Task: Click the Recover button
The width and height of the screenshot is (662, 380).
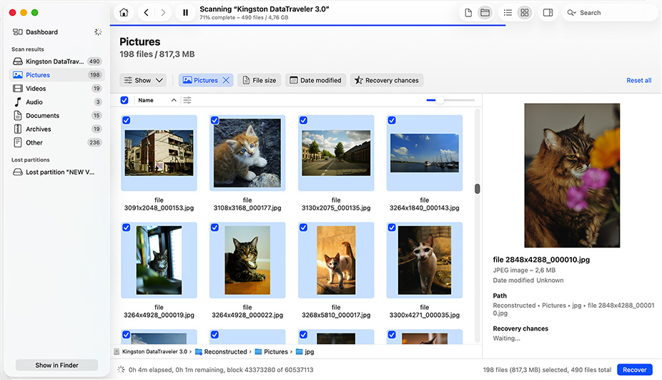Action: [635, 370]
